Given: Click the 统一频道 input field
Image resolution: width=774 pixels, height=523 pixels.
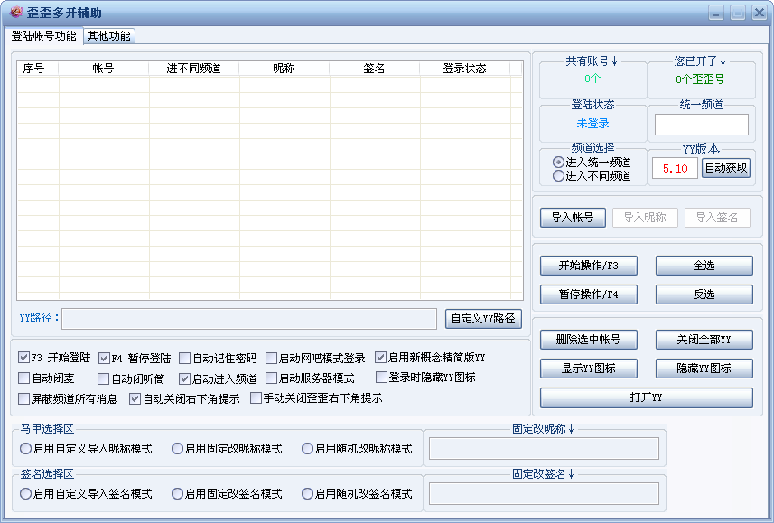Looking at the screenshot, I should point(702,125).
